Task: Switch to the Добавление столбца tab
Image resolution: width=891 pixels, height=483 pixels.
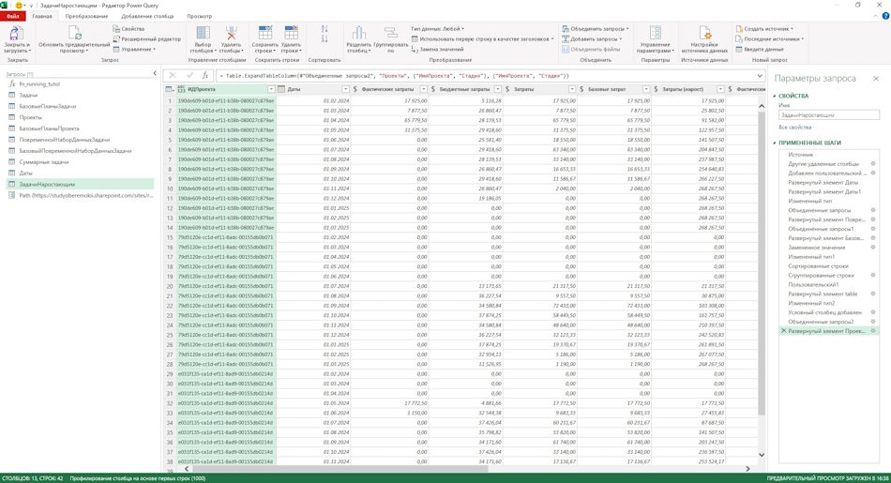Action: (147, 17)
